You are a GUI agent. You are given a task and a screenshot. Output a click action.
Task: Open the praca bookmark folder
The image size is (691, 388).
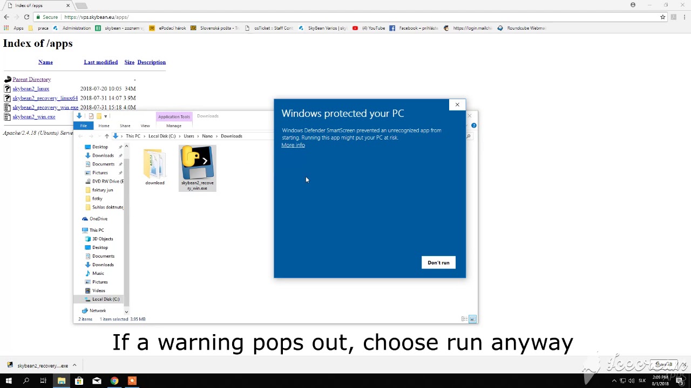point(39,28)
